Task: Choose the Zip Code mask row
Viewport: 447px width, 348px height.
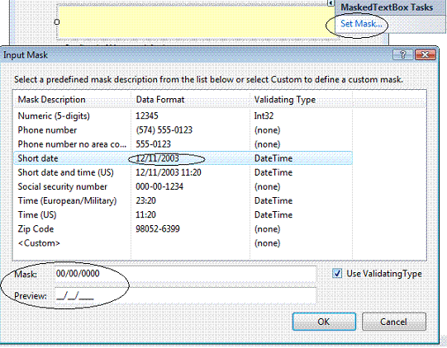Action: pyautogui.click(x=183, y=229)
